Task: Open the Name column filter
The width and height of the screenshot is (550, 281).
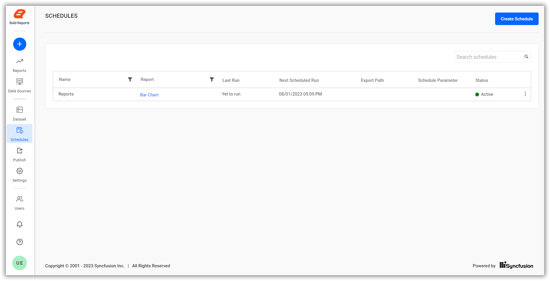Action: tap(130, 79)
